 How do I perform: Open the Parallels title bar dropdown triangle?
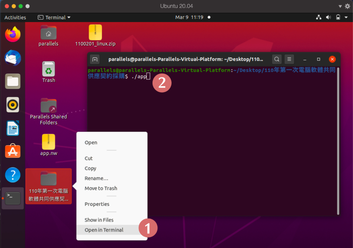340,6
